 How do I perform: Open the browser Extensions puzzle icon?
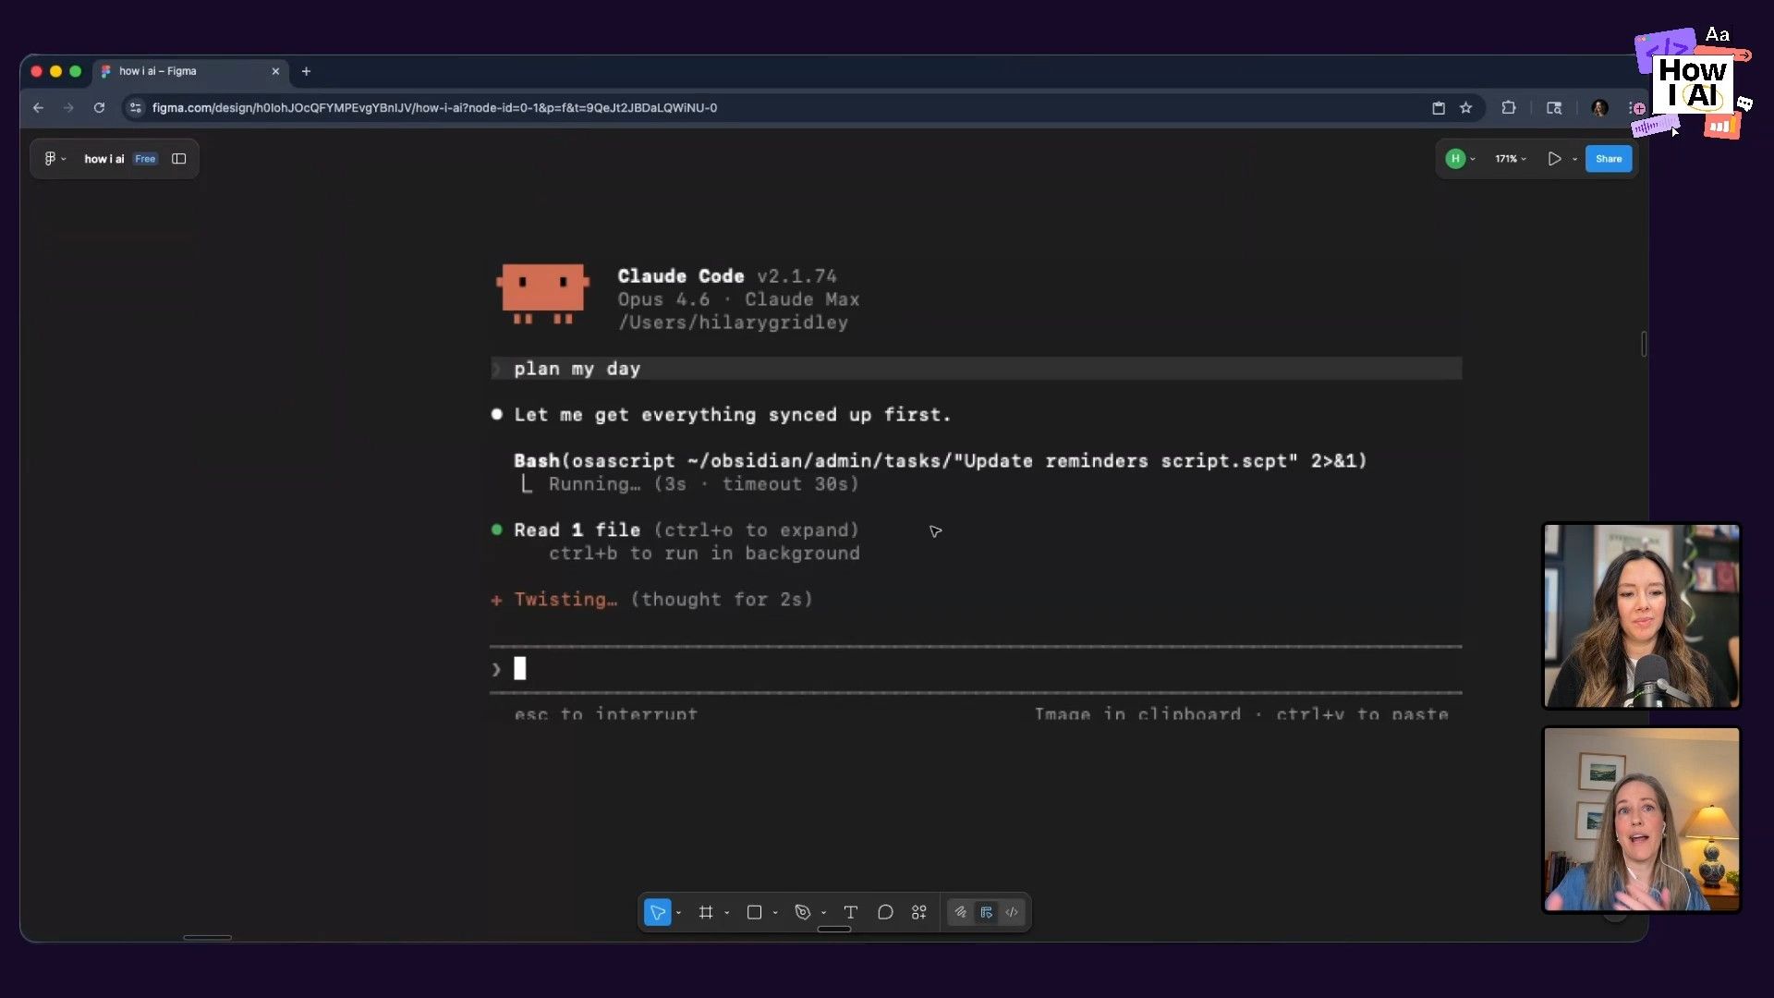click(x=1509, y=108)
